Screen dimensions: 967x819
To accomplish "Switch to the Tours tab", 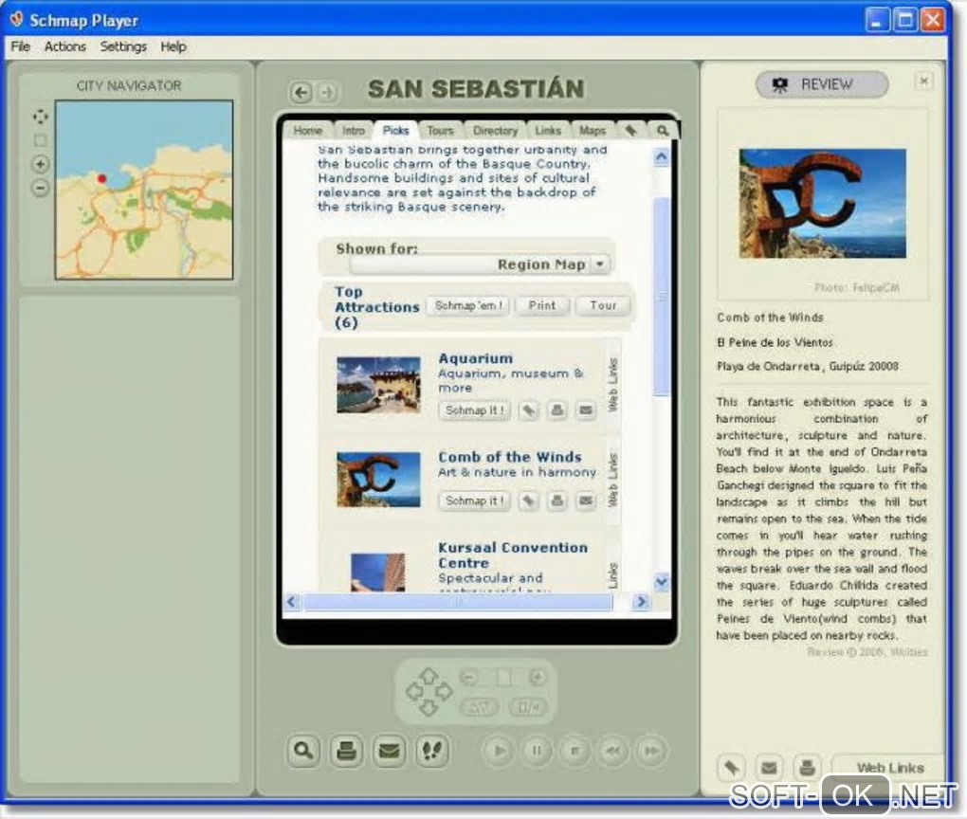I will tap(440, 131).
